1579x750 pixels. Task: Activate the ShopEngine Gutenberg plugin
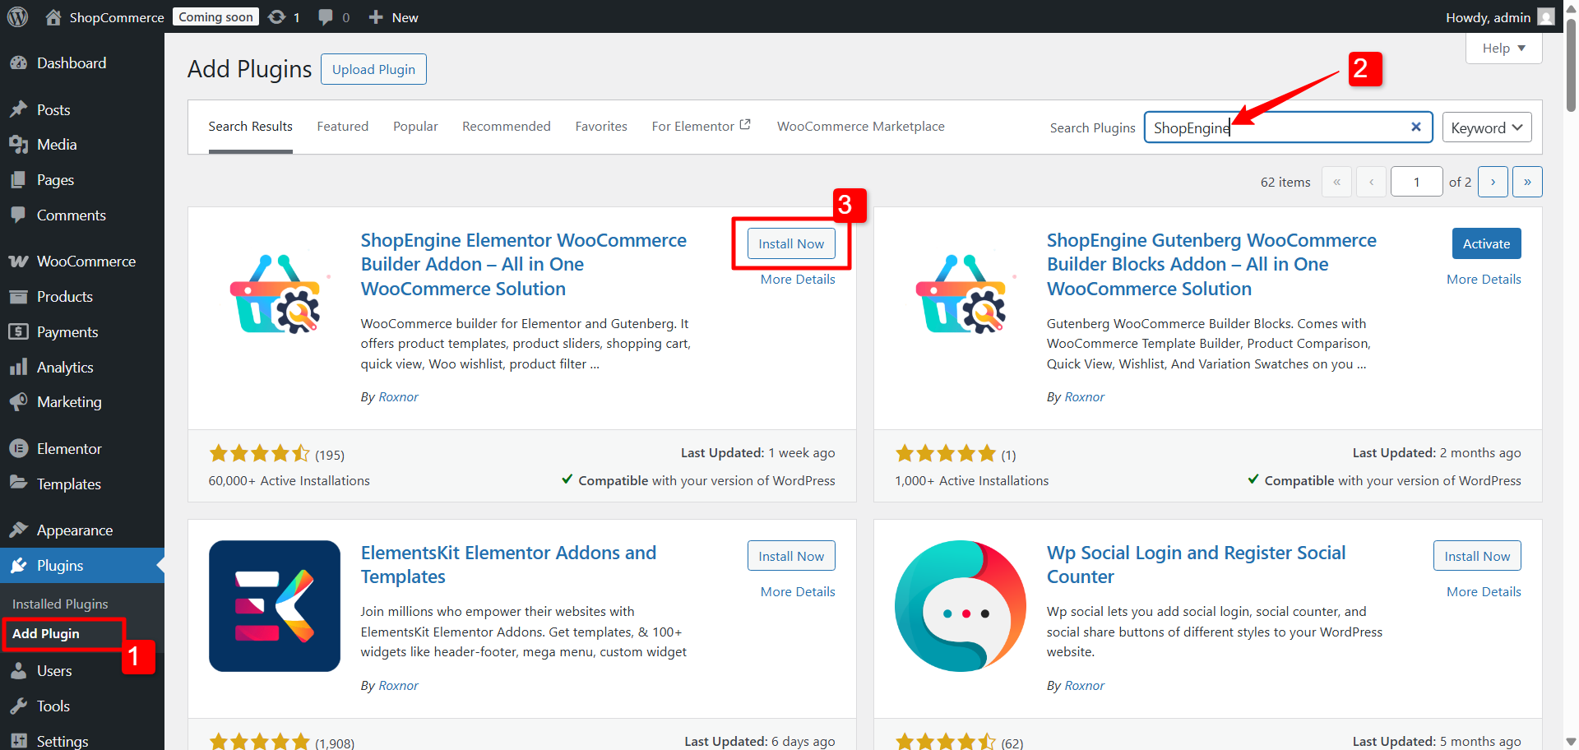[x=1486, y=243]
